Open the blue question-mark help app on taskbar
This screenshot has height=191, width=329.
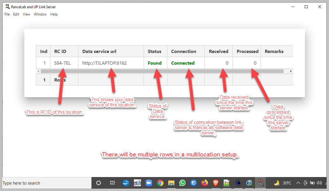pos(249,183)
